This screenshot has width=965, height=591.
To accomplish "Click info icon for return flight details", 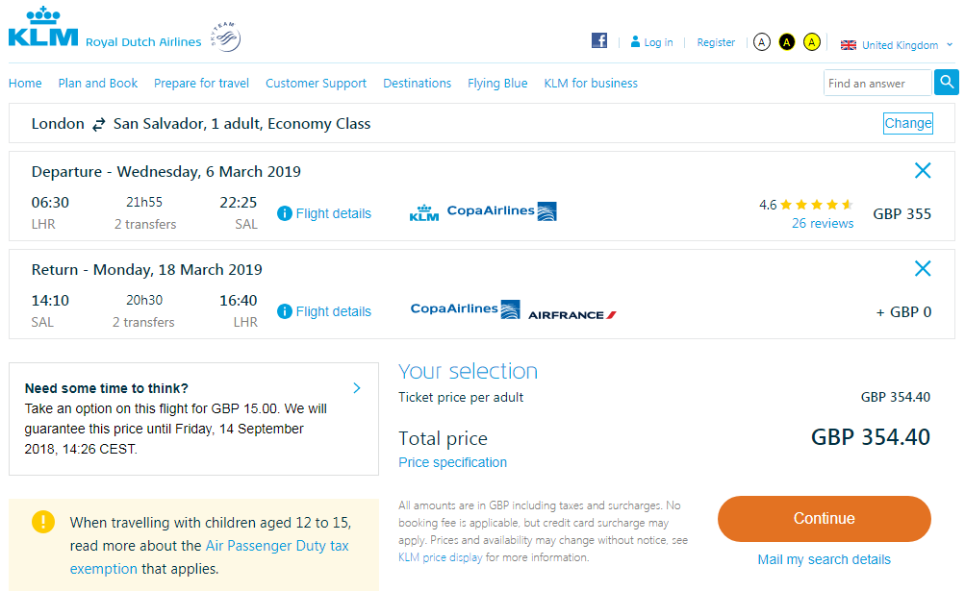I will point(285,311).
